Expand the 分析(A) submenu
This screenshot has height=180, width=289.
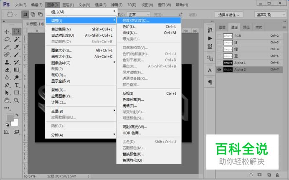pos(81,135)
